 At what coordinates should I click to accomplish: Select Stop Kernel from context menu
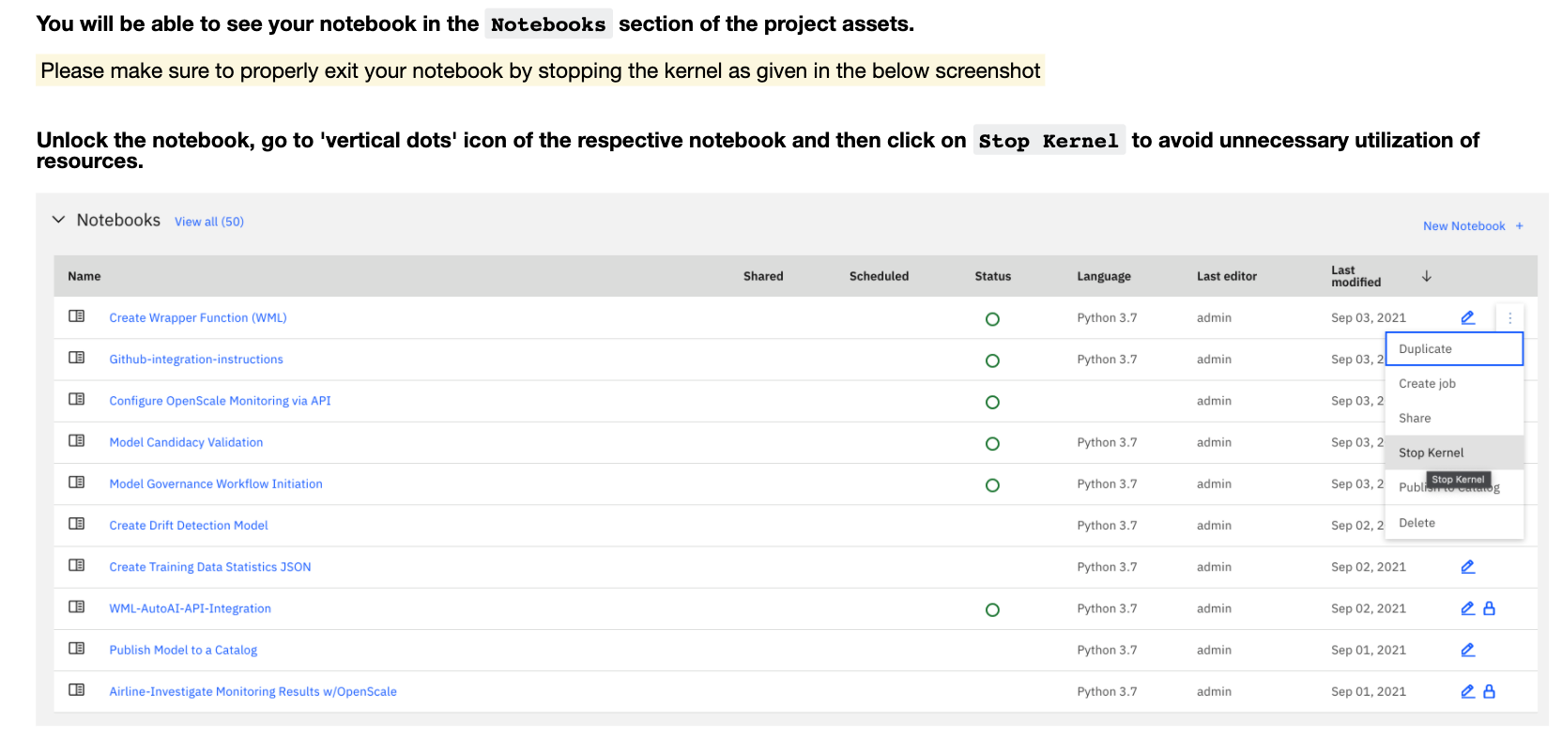1431,453
